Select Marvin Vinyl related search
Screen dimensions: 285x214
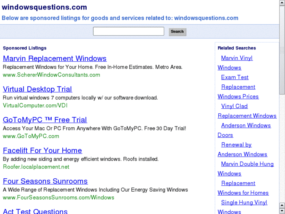[237, 58]
